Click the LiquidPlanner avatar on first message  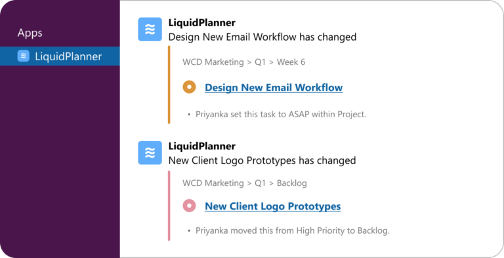coord(150,29)
